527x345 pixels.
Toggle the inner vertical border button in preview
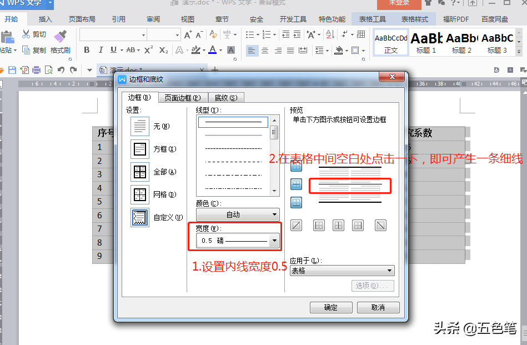(338, 225)
